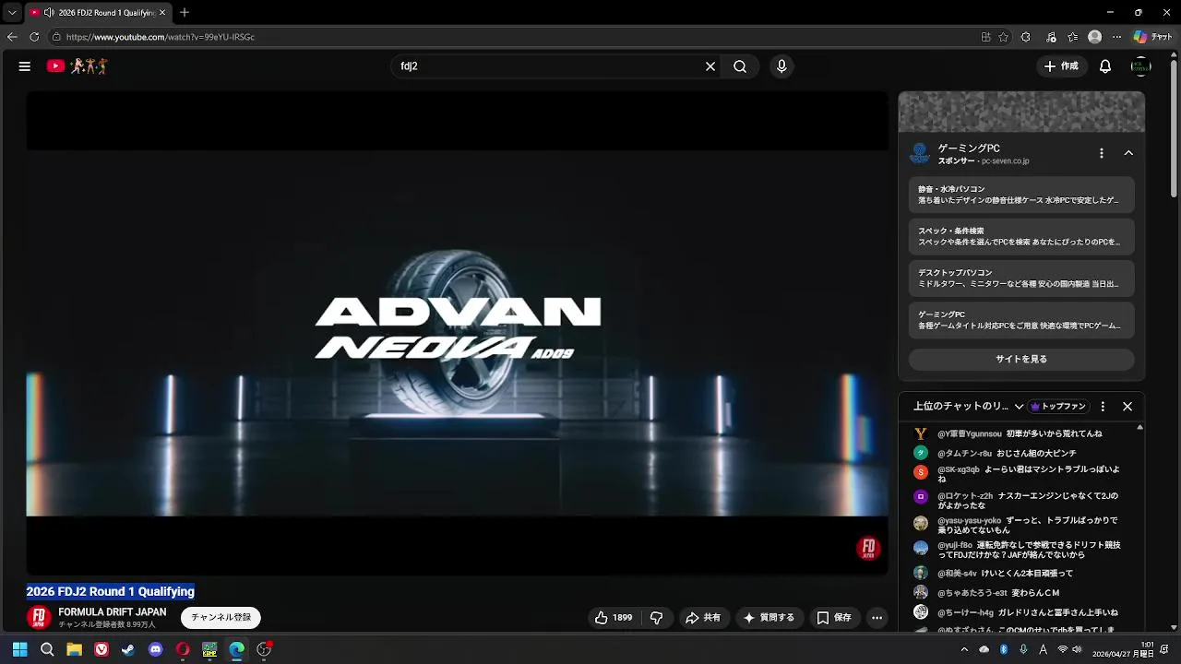Click chat message by @ちゃあたろう-e3t

point(1020,593)
